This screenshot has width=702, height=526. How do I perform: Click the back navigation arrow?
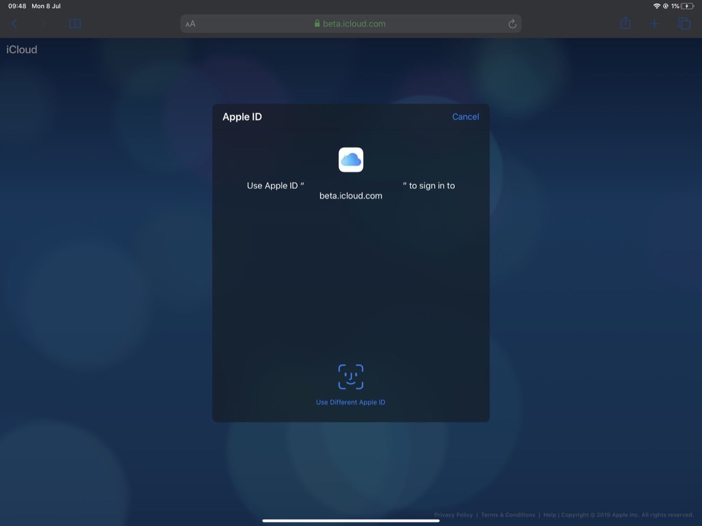coord(14,24)
